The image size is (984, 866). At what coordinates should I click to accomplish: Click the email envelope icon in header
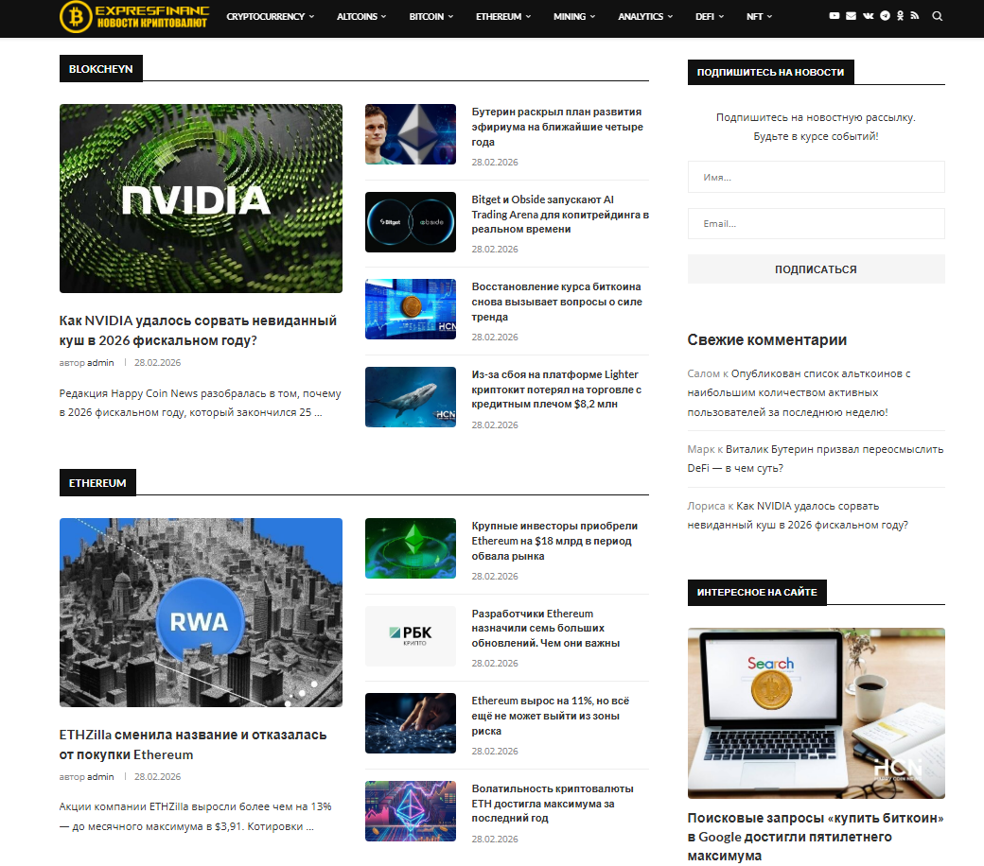point(851,16)
